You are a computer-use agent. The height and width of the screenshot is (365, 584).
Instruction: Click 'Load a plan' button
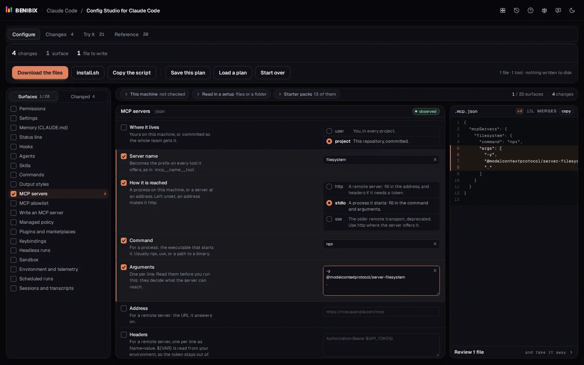point(233,73)
